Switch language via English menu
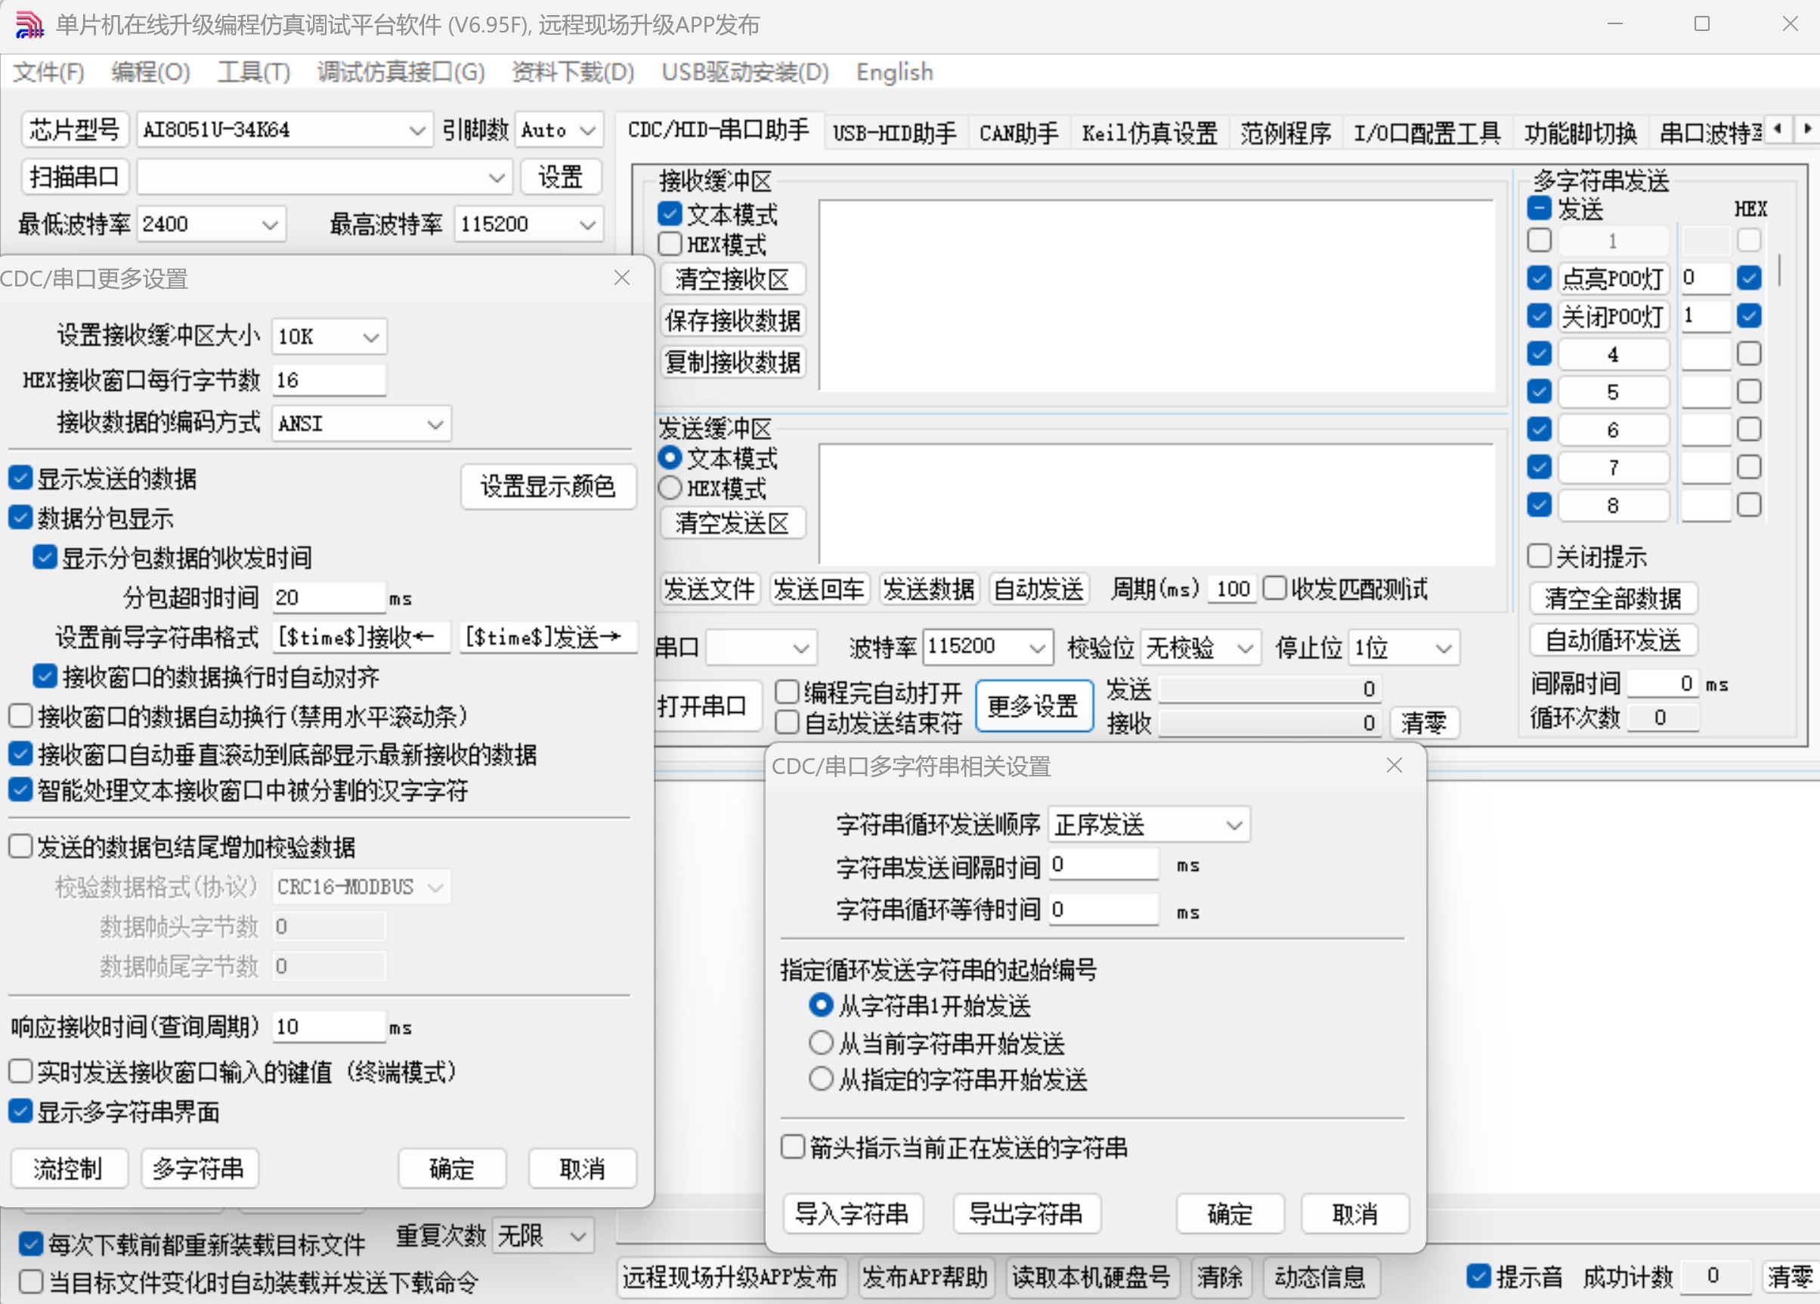The height and width of the screenshot is (1304, 1820). (x=895, y=73)
